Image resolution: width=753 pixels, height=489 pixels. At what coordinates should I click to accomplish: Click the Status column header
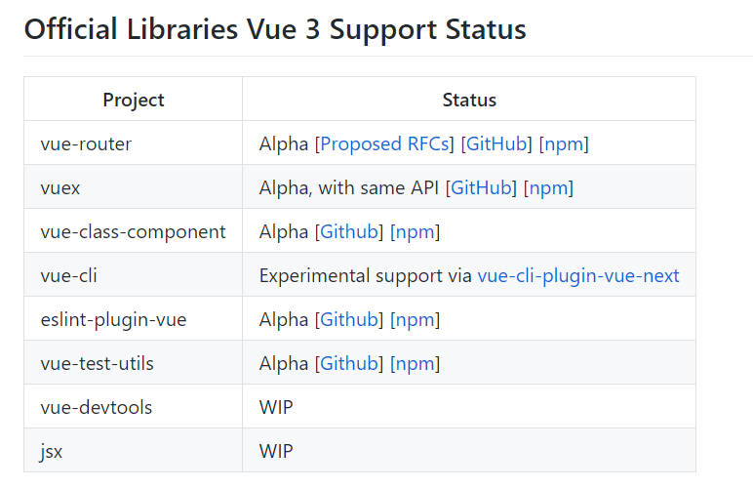point(469,100)
